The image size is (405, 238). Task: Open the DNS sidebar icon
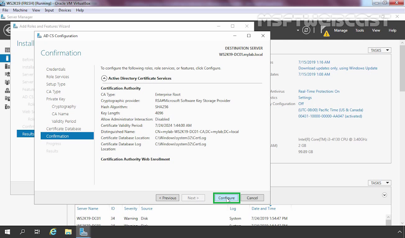click(x=7, y=90)
